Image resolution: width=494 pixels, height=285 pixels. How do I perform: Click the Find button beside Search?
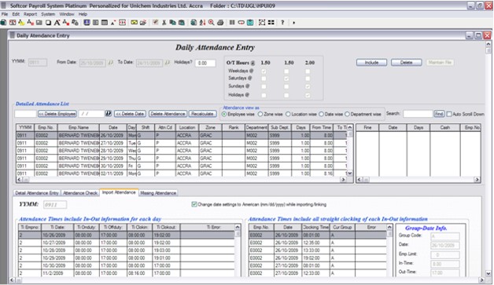pyautogui.click(x=439, y=114)
